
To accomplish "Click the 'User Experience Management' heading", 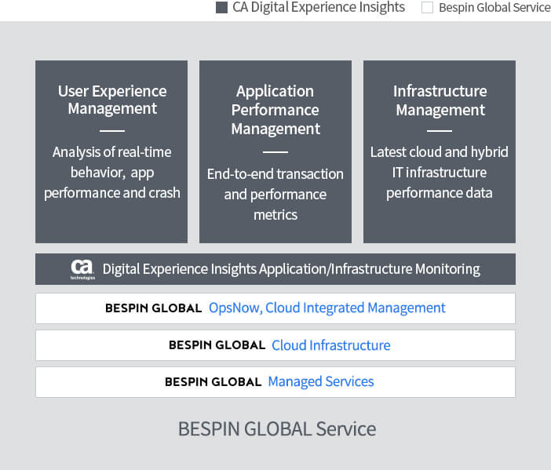I will point(112,100).
